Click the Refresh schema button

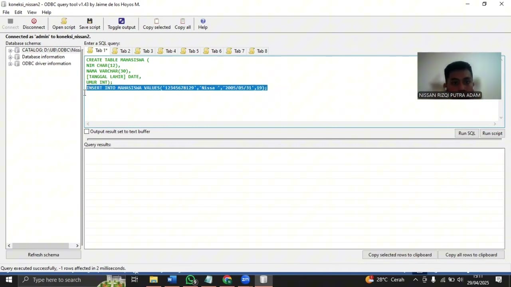click(x=44, y=255)
